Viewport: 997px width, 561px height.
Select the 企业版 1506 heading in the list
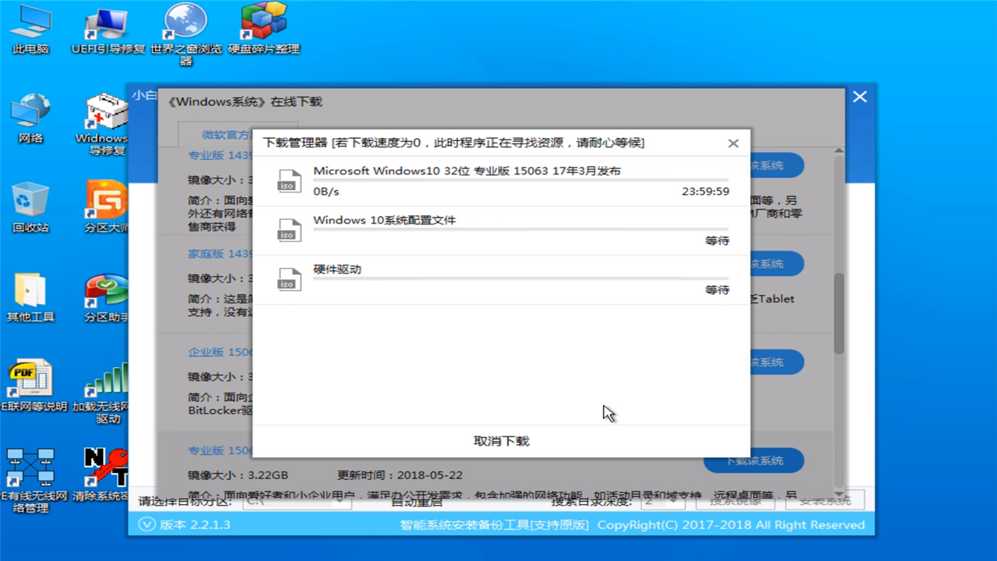221,352
